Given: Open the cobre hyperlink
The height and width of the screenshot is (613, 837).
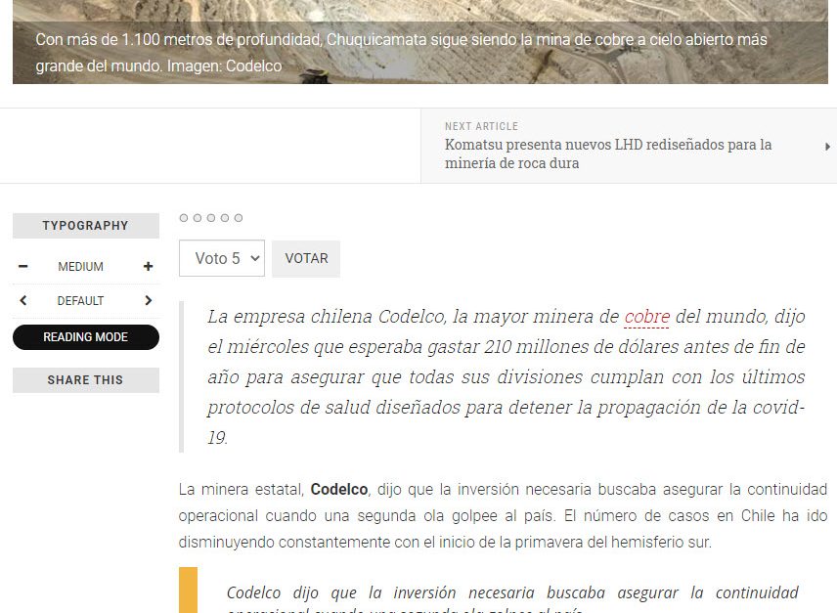Looking at the screenshot, I should coord(646,317).
